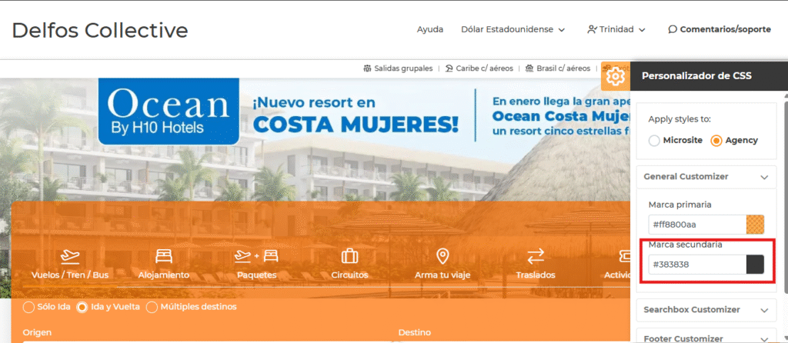Choose Agency under Apply styles to
The width and height of the screenshot is (788, 343).
[x=716, y=141]
